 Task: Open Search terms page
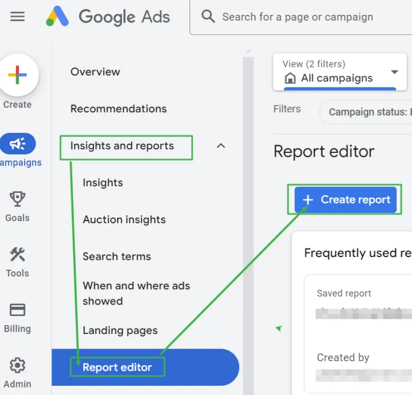(117, 256)
